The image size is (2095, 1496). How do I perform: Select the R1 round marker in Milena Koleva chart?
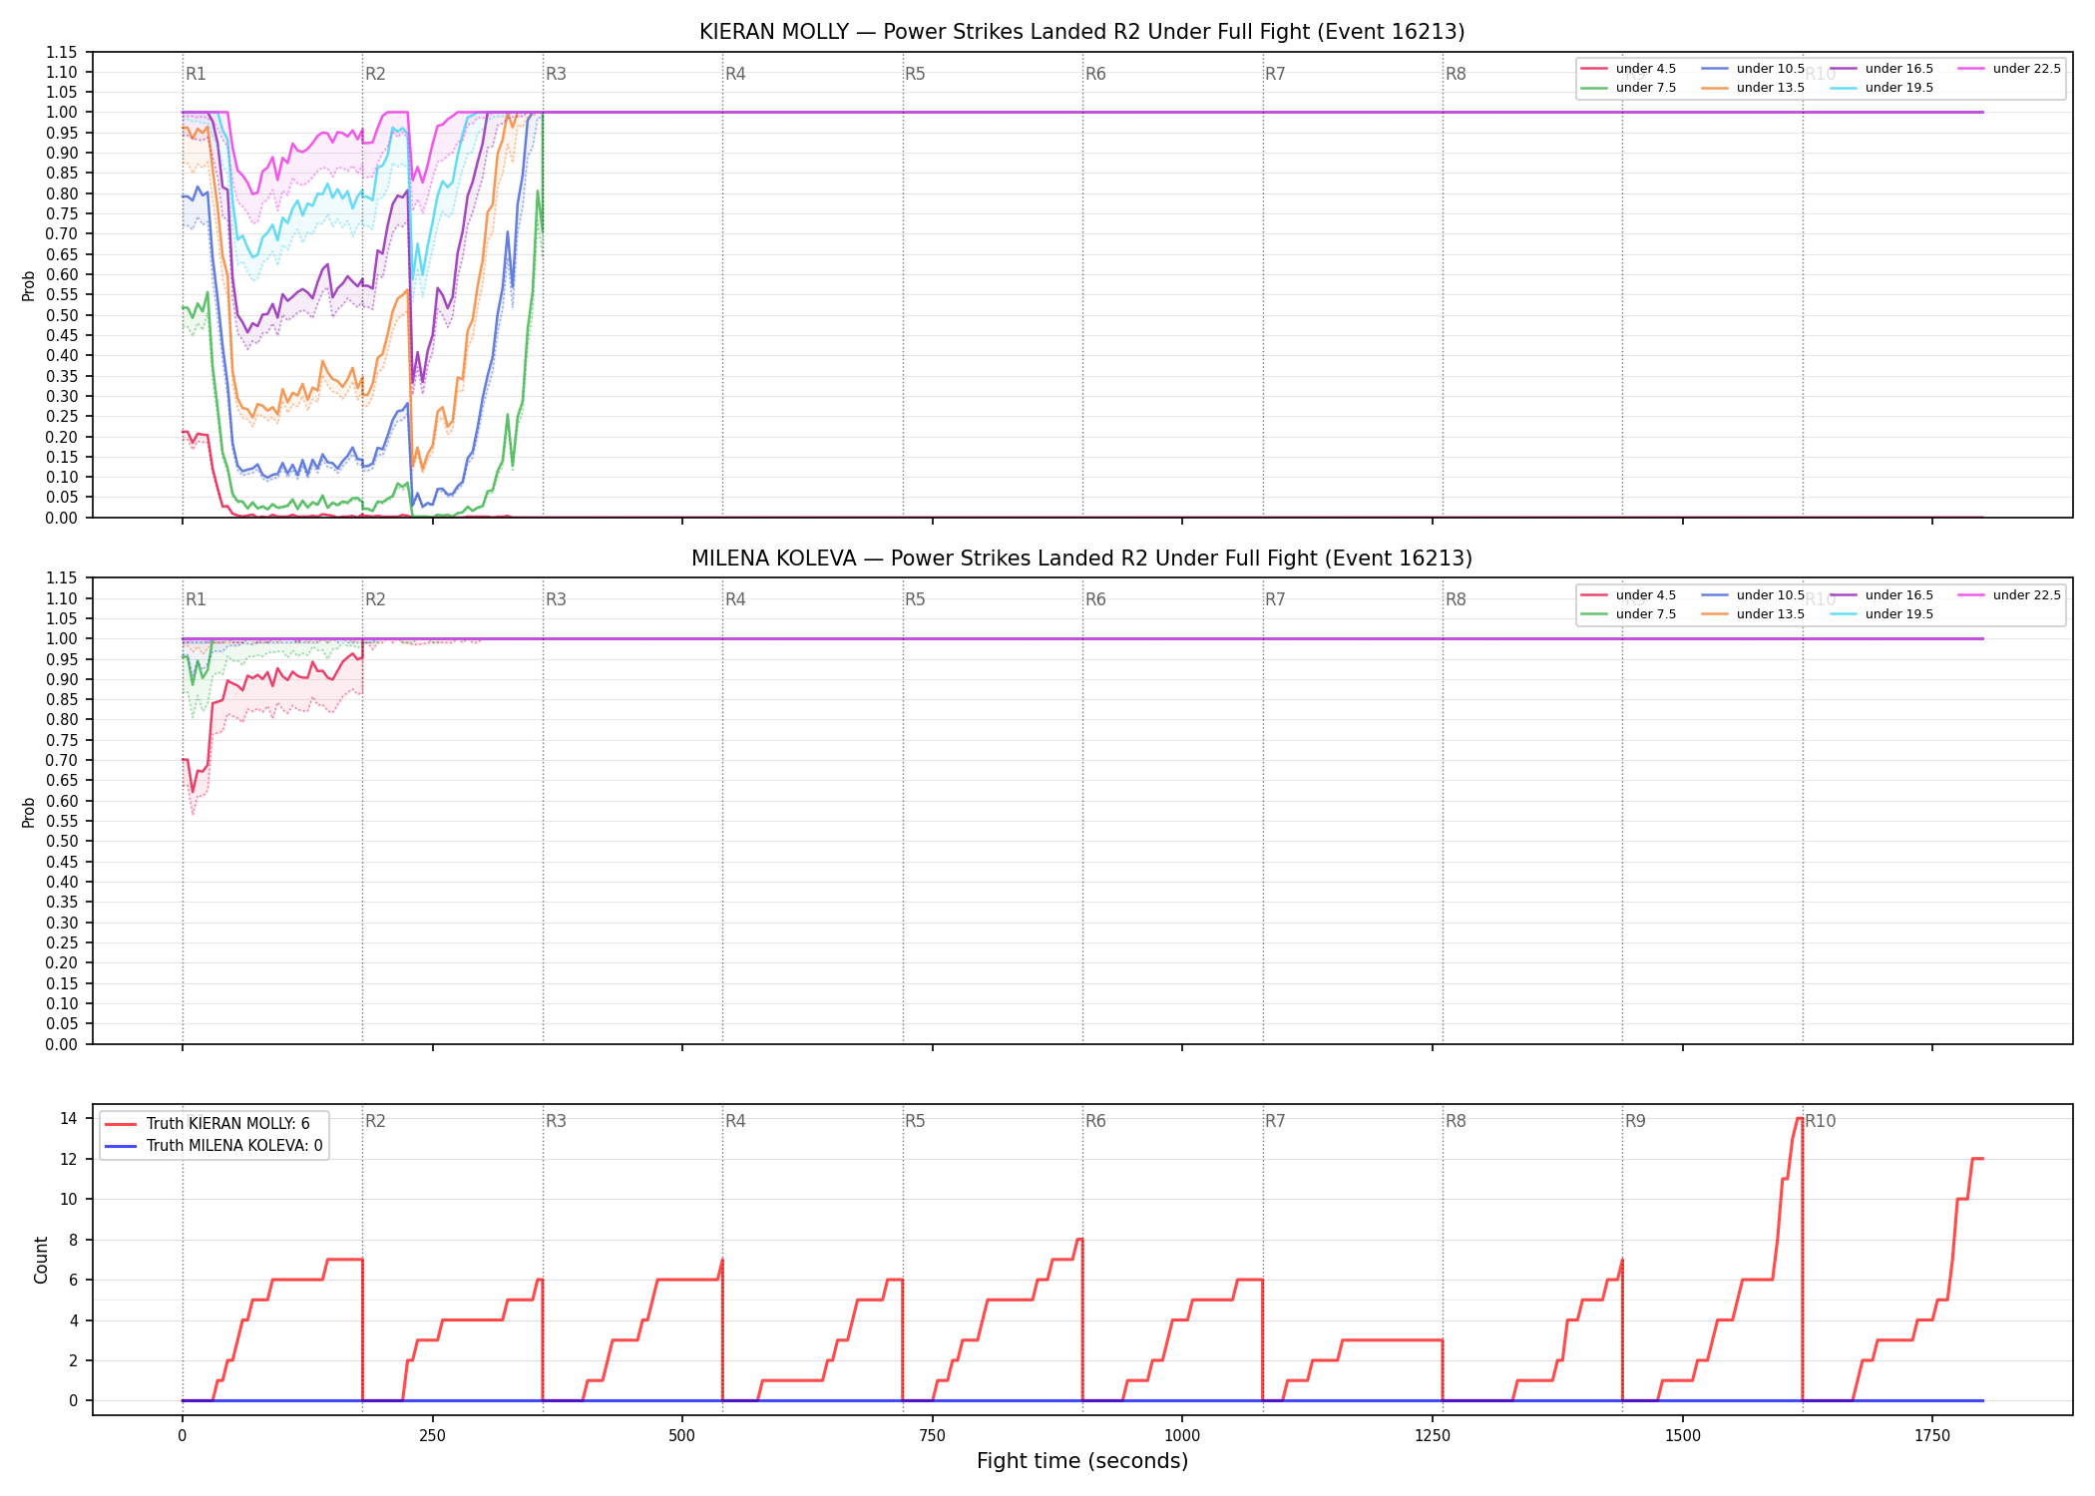click(x=196, y=599)
